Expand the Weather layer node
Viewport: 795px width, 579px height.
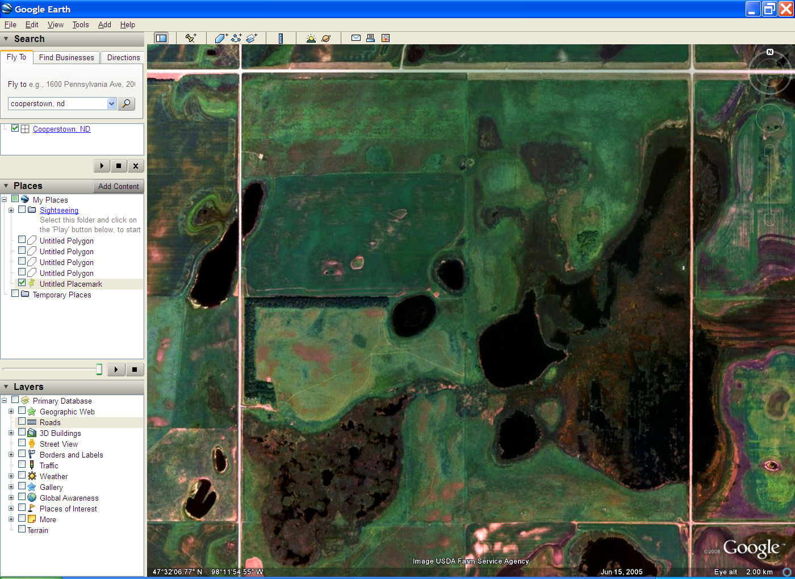pyautogui.click(x=11, y=476)
